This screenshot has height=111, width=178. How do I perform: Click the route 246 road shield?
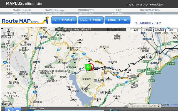tap(35, 92)
